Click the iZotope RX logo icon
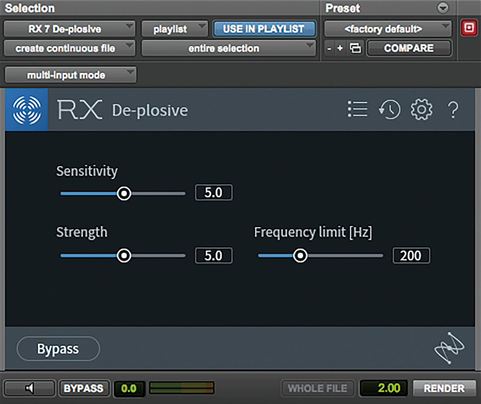Viewport: 481px width, 404px height. coord(27,110)
